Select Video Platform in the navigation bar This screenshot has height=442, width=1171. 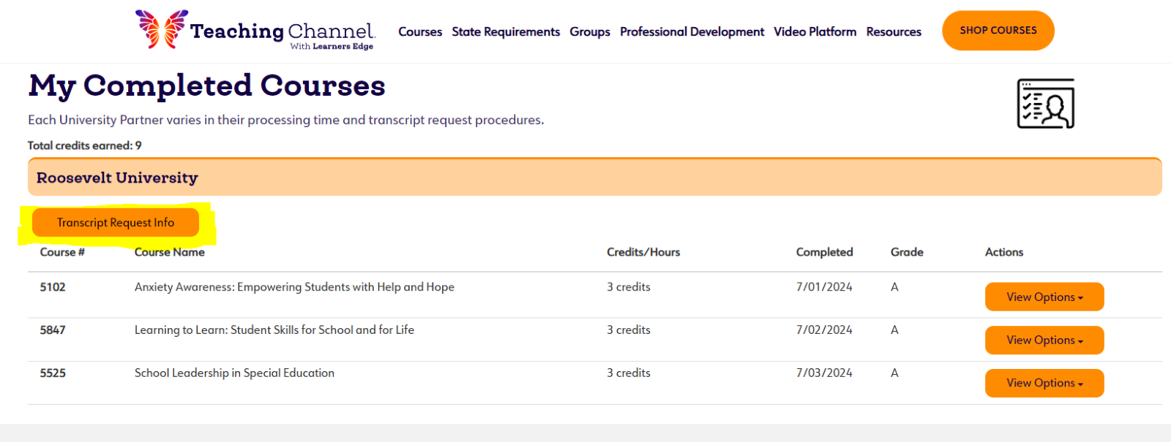[x=815, y=31]
